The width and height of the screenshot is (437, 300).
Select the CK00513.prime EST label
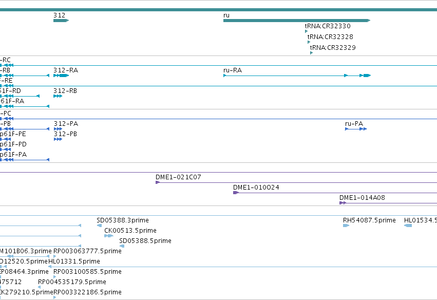point(130,231)
